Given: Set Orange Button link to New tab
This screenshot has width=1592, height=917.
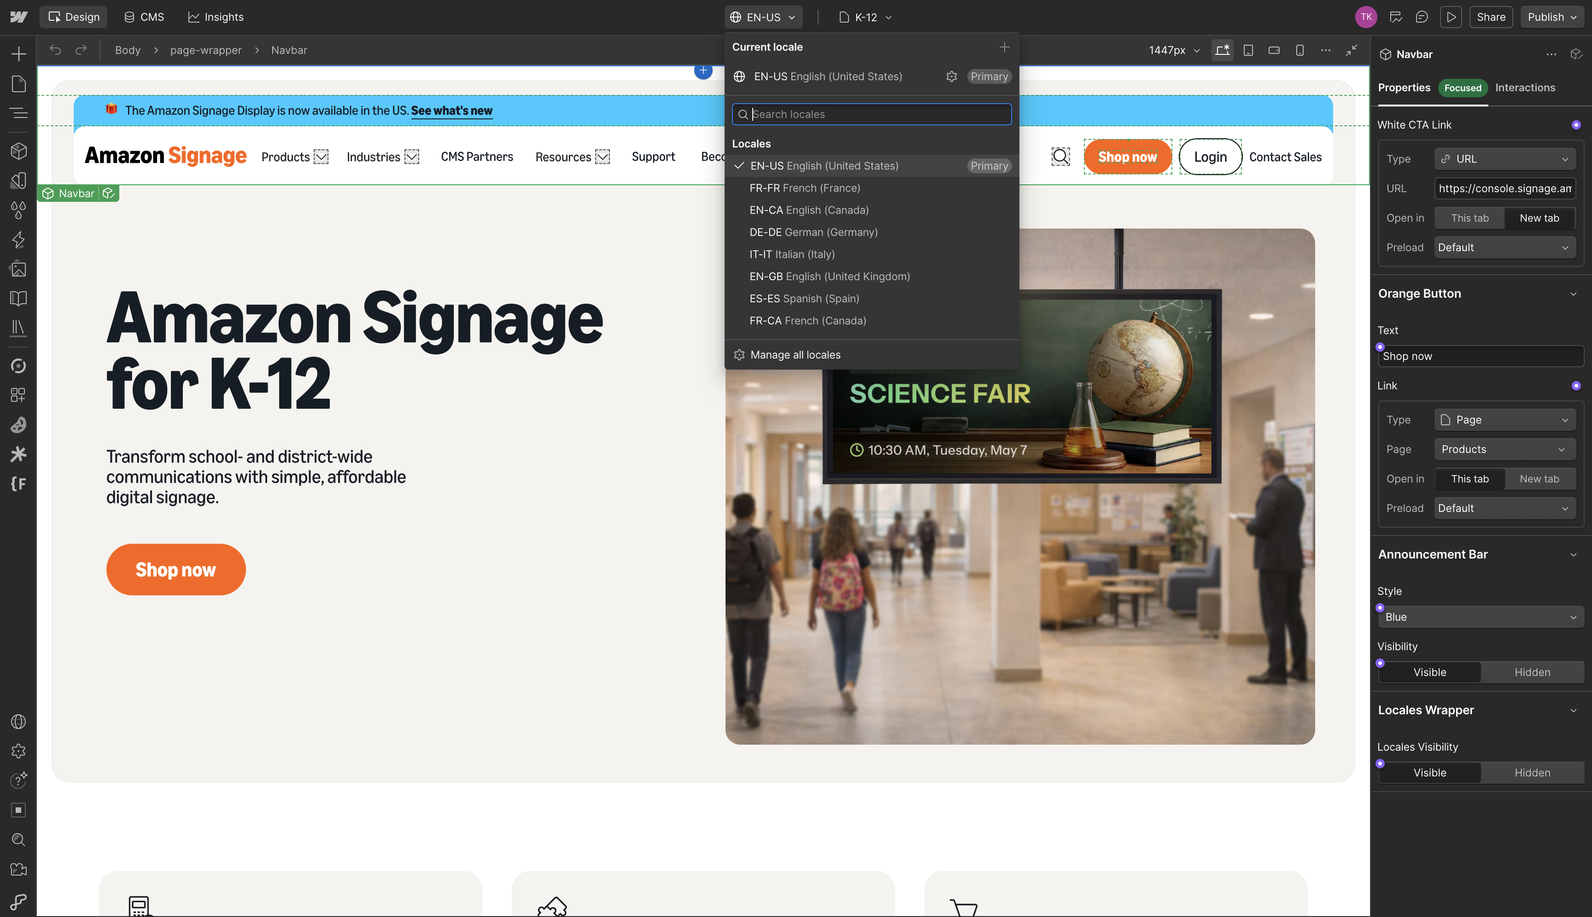Looking at the screenshot, I should pos(1539,479).
